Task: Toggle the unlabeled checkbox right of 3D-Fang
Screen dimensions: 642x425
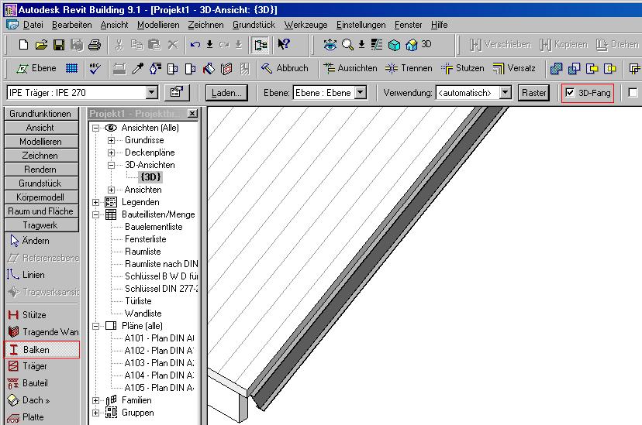Action: pyautogui.click(x=633, y=93)
